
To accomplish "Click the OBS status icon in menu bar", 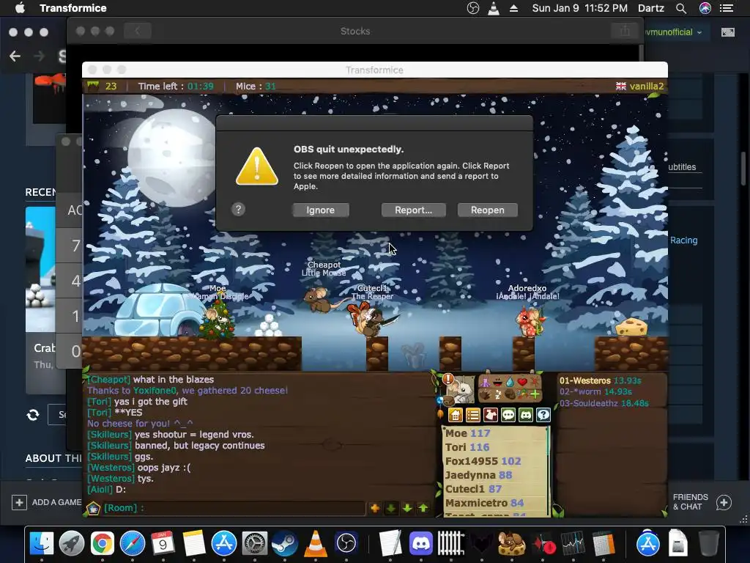I will click(473, 8).
